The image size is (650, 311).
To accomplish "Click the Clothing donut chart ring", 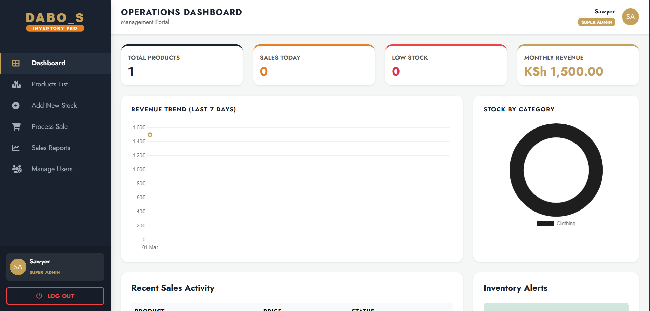I will click(x=516, y=170).
